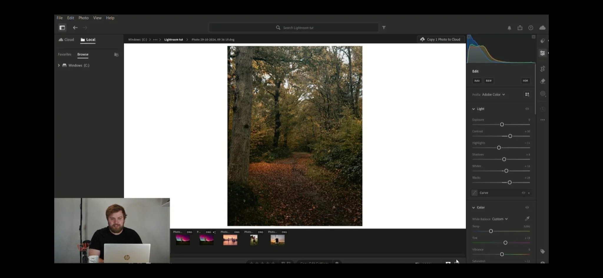Open cloud sync status icon
The height and width of the screenshot is (278, 603).
[x=542, y=28]
